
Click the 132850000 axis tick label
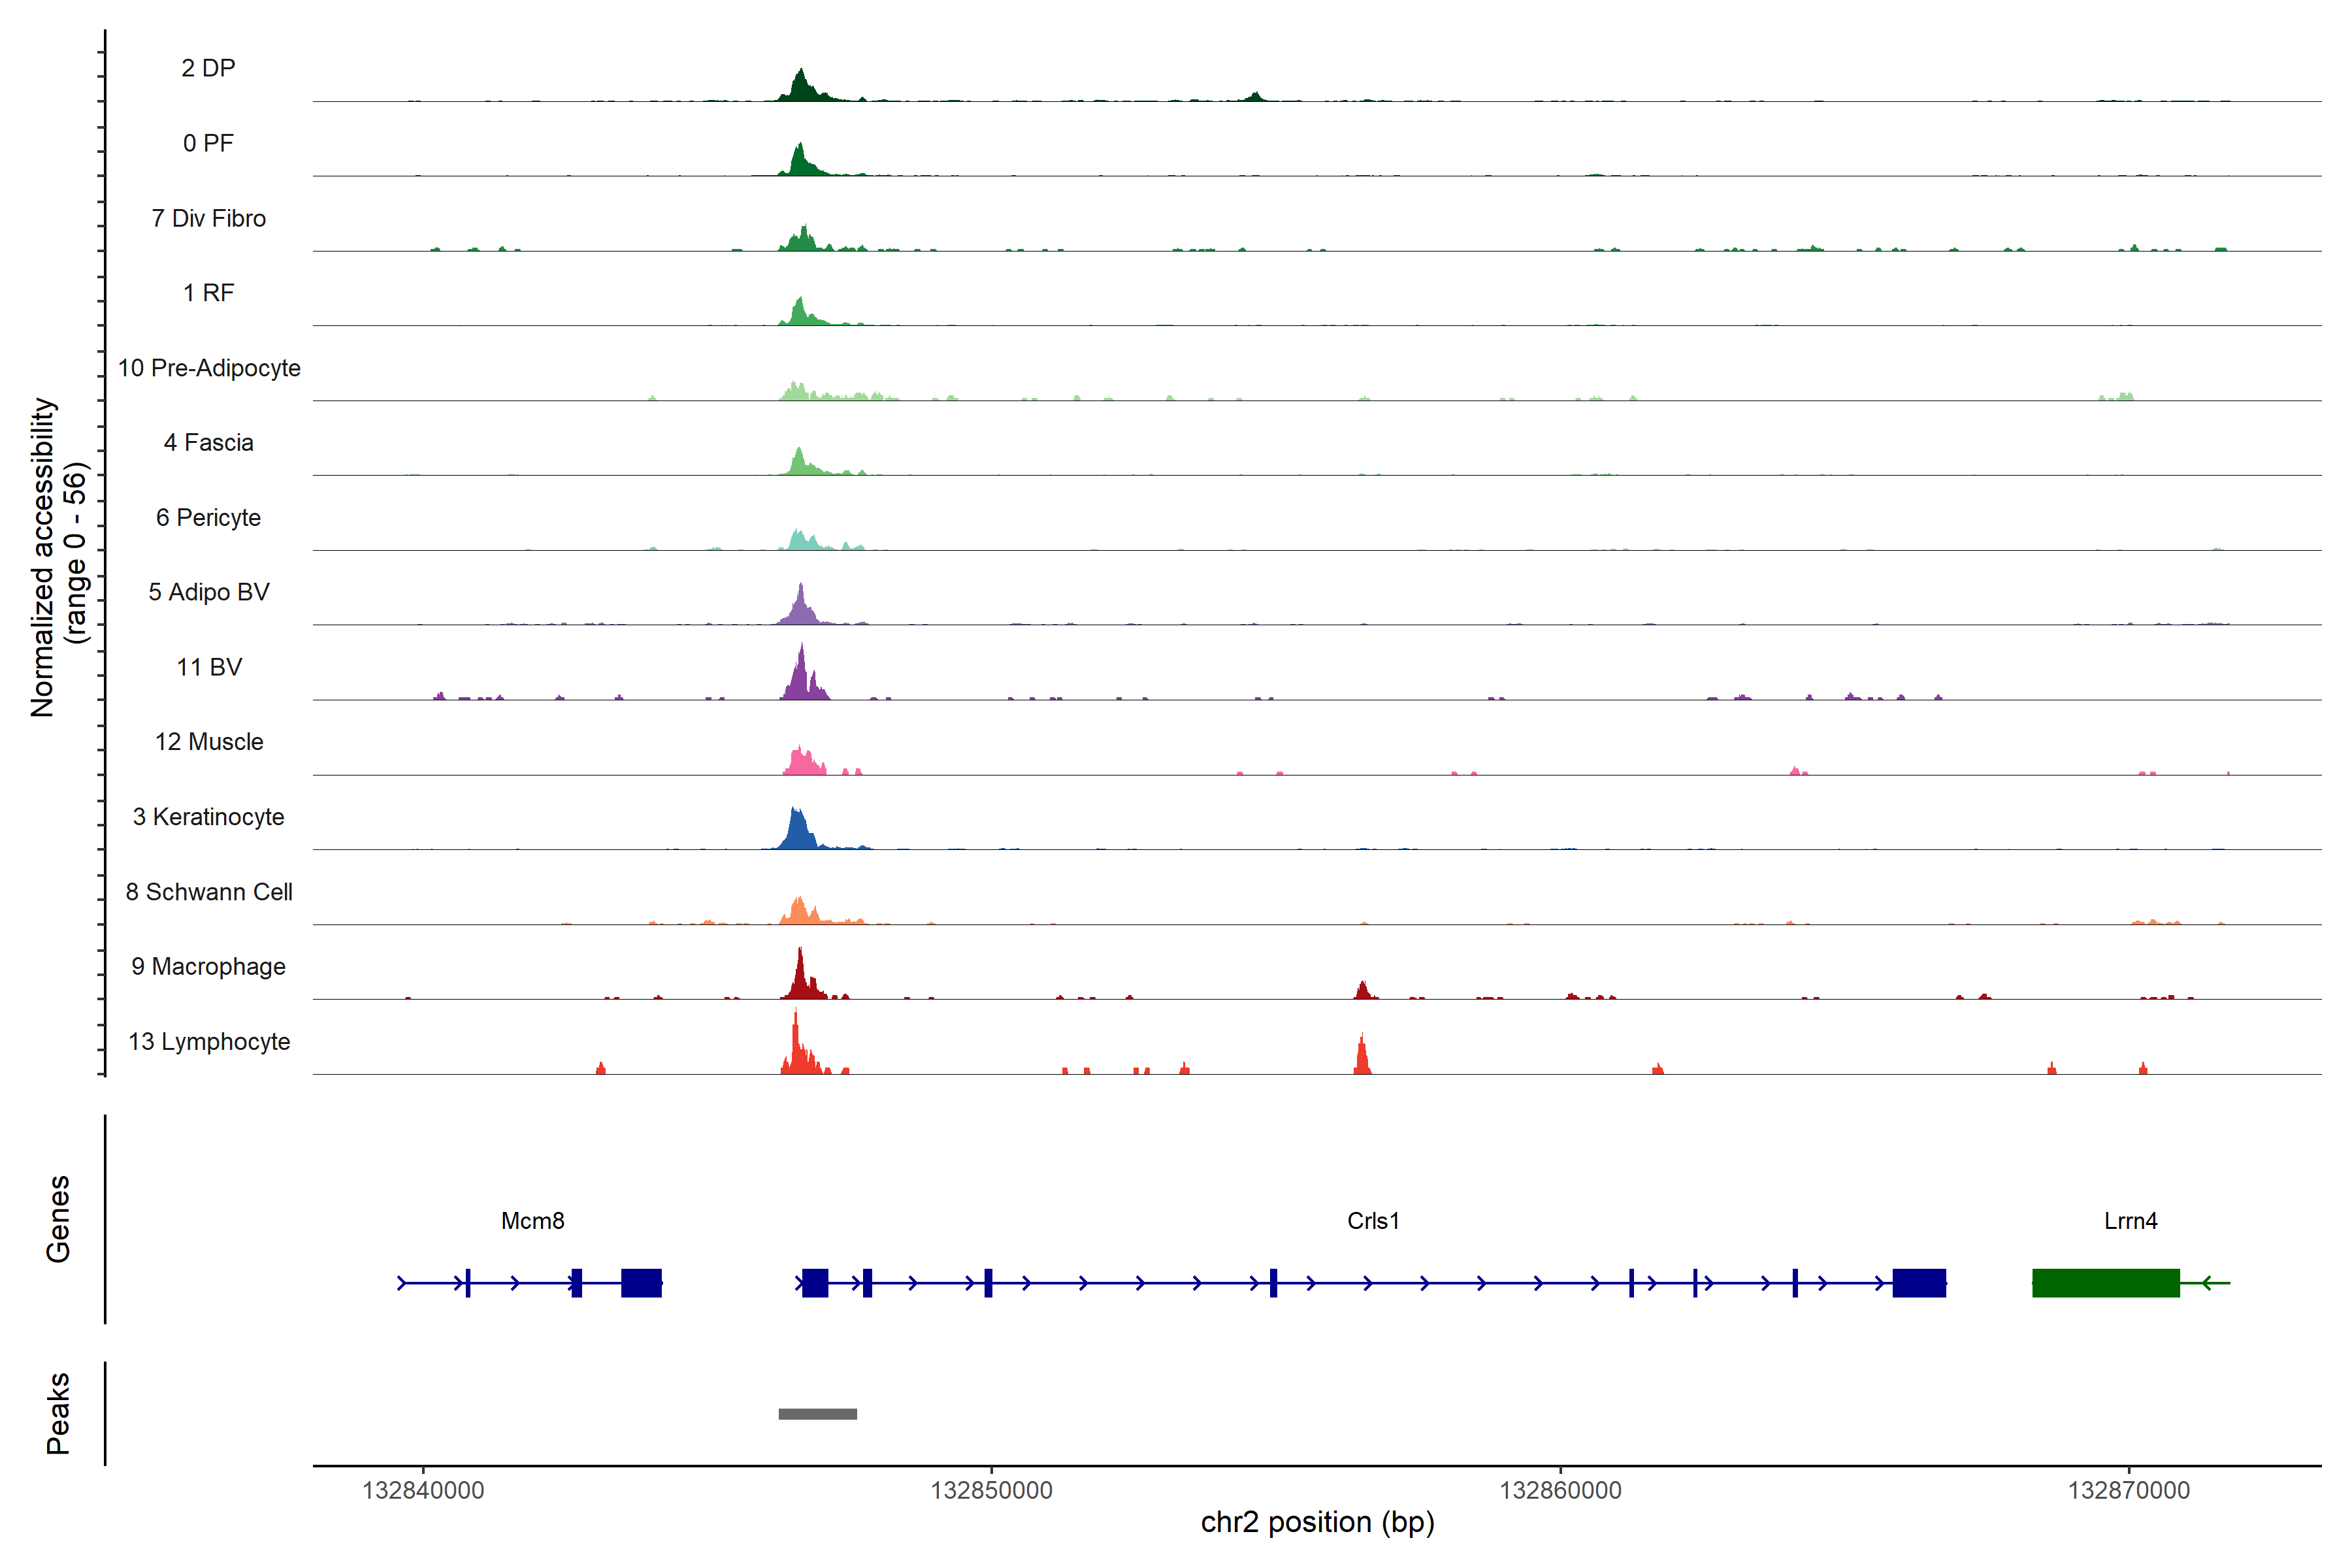[x=991, y=1490]
